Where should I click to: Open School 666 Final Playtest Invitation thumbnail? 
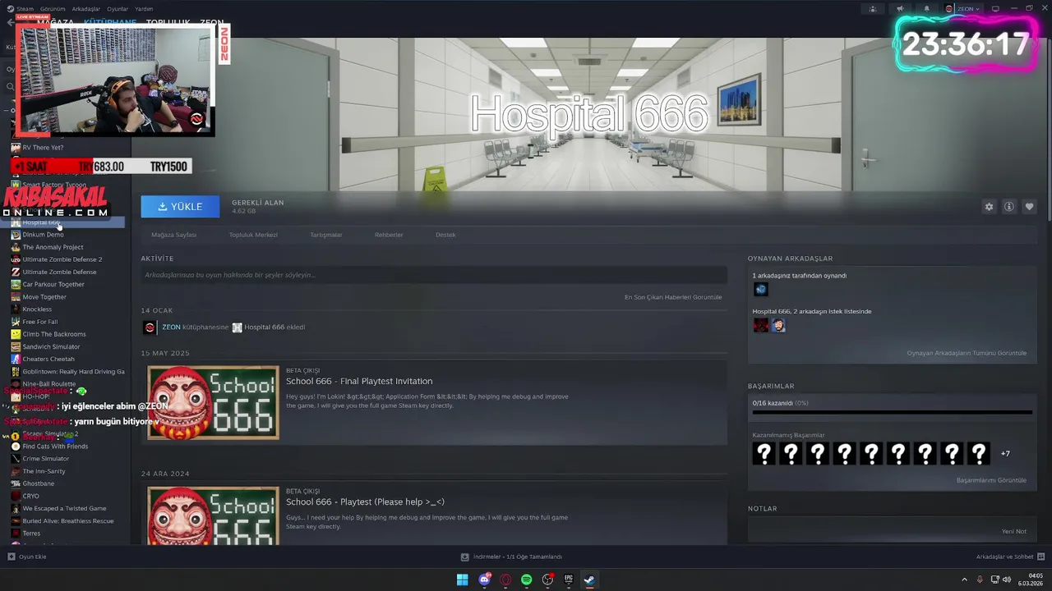(x=213, y=402)
